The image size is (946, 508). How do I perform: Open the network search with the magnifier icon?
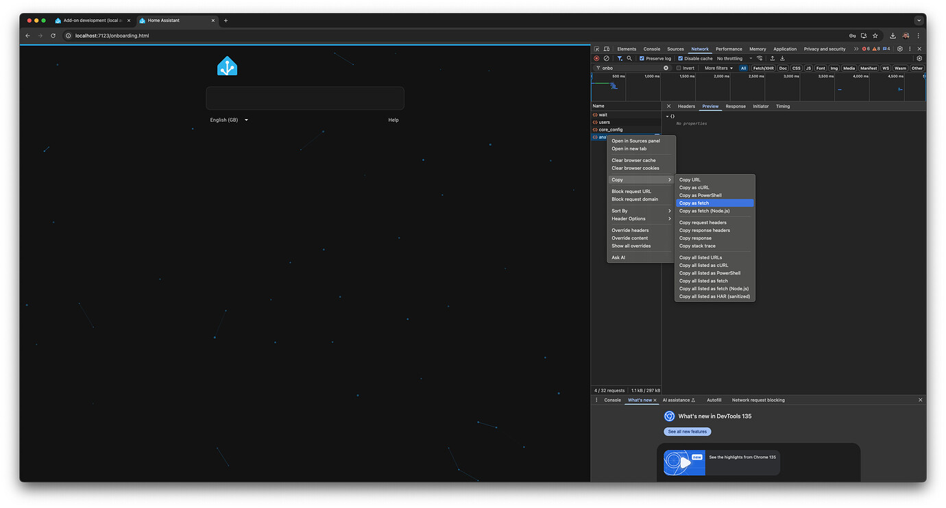tap(629, 58)
